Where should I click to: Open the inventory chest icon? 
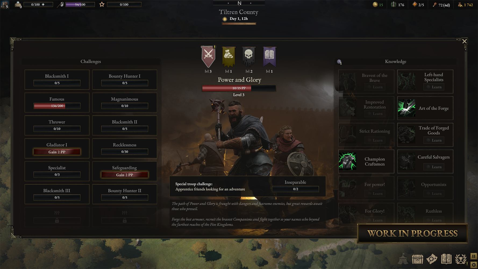418,259
